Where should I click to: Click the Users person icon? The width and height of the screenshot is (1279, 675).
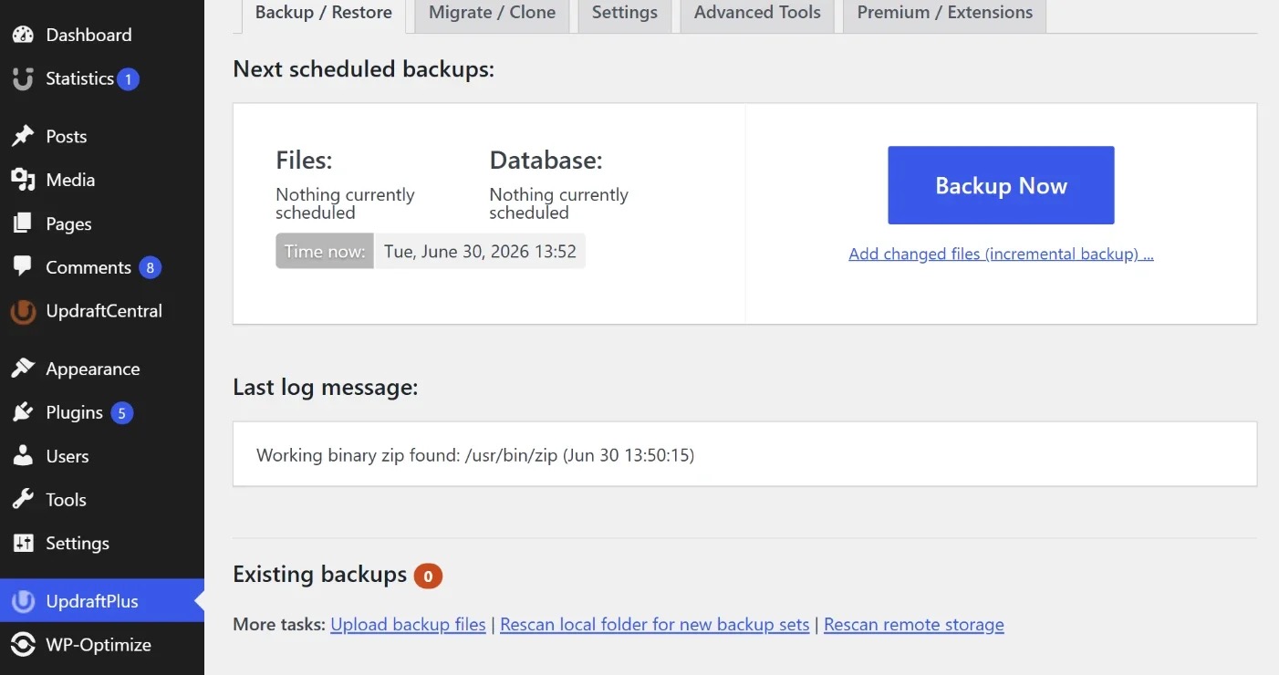(x=23, y=457)
